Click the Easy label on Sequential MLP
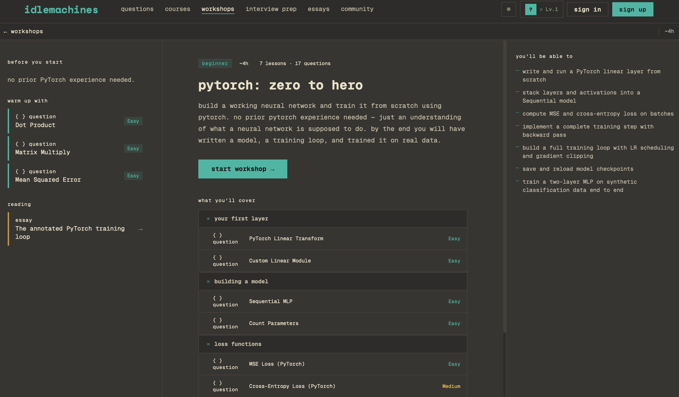 (x=454, y=301)
